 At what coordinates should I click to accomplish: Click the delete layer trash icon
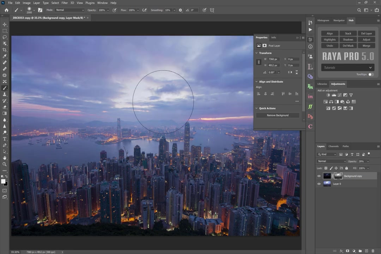tap(373, 251)
